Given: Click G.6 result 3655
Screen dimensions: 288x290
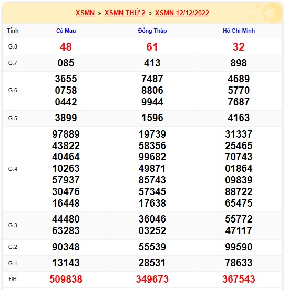Looking at the screenshot, I should click(66, 79).
